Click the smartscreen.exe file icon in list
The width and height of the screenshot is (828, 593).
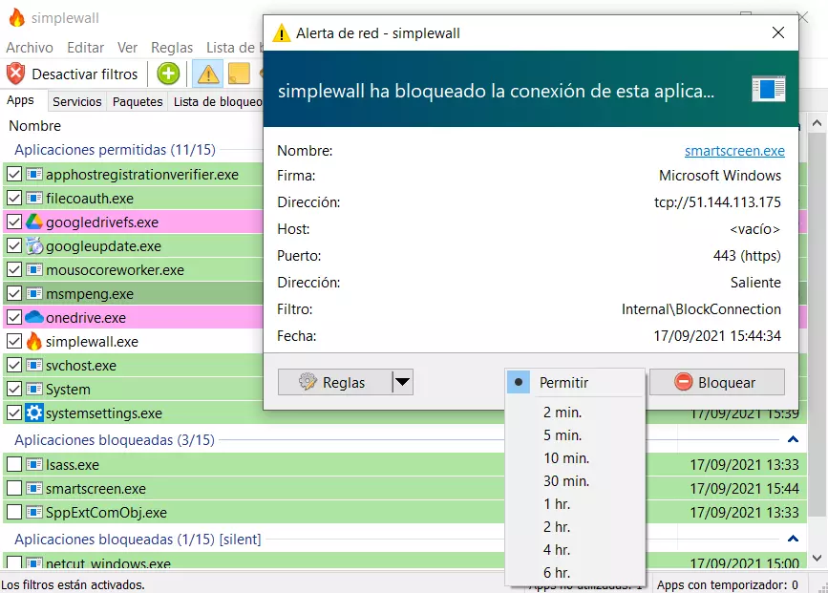pyautogui.click(x=34, y=489)
